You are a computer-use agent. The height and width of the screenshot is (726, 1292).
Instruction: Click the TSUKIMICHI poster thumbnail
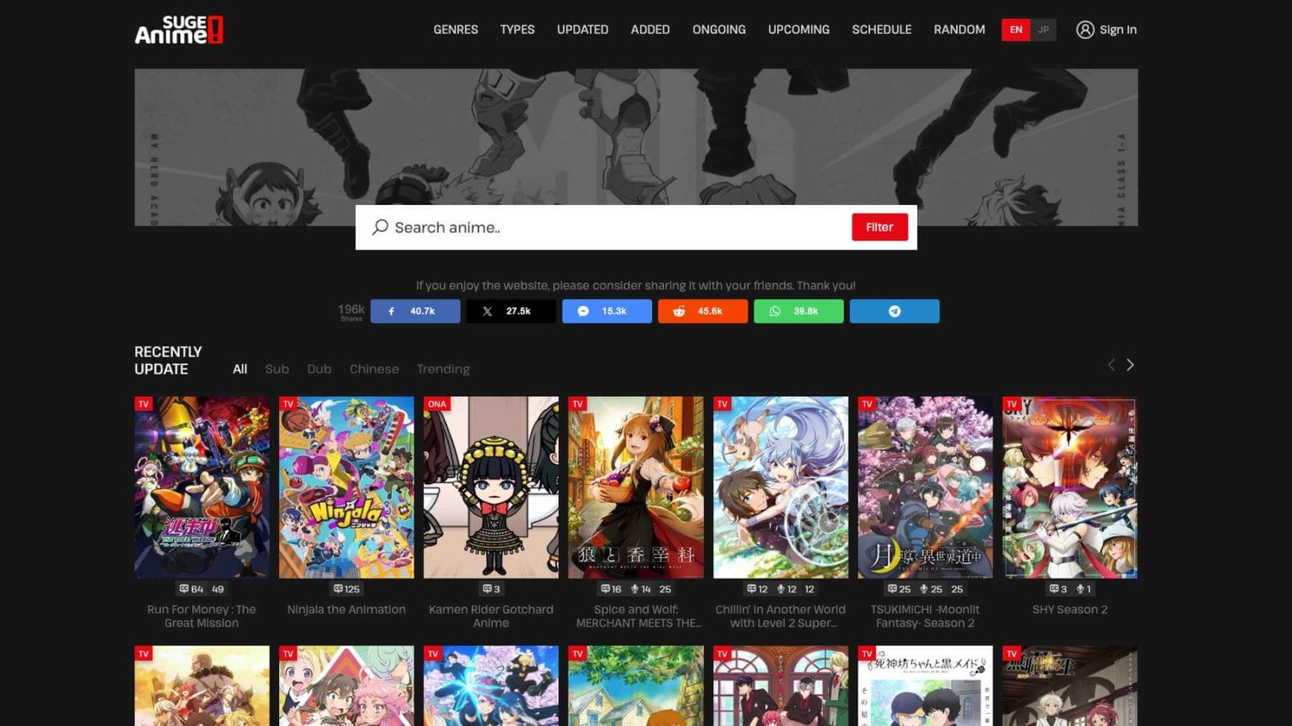pyautogui.click(x=925, y=487)
